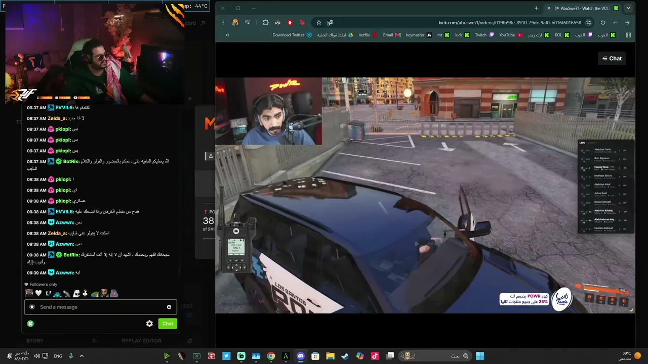Screen dimensions: 648x364
Task: Click the green Kick logo under chat input
Action: point(30,324)
